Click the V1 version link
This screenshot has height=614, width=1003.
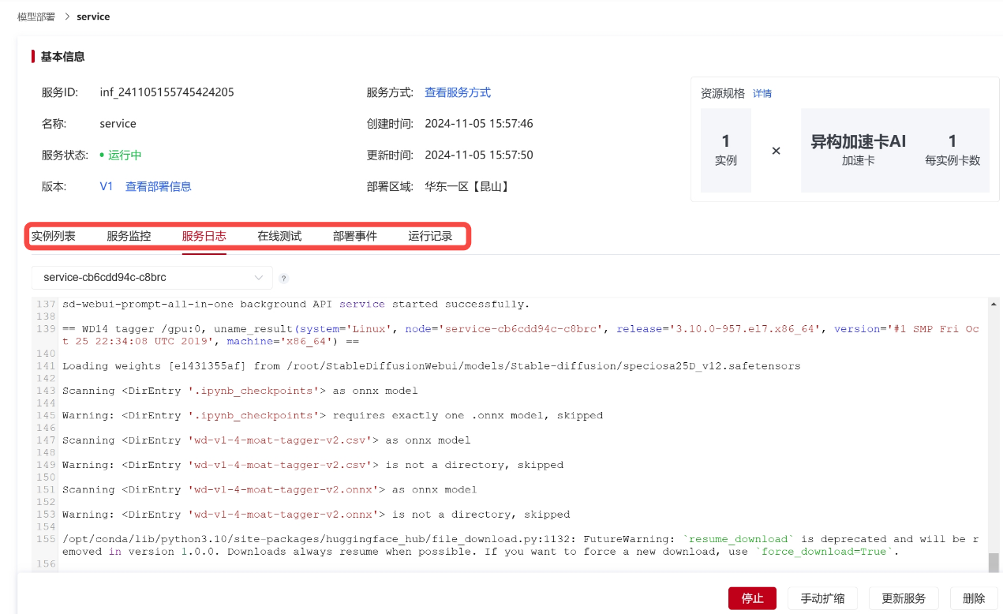click(x=107, y=187)
